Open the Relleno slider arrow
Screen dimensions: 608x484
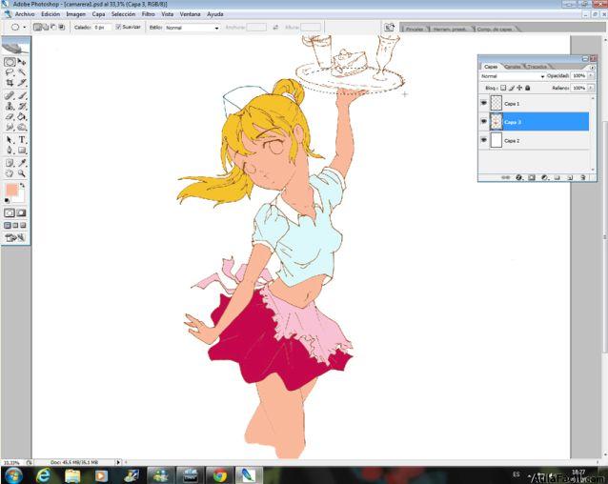pyautogui.click(x=591, y=88)
